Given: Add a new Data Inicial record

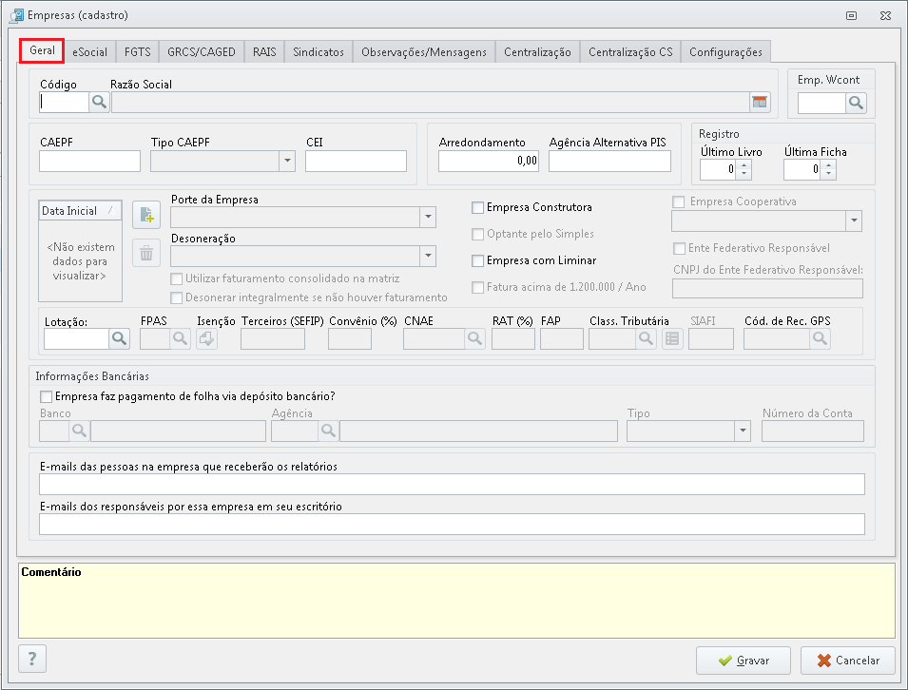Looking at the screenshot, I should pos(145,216).
